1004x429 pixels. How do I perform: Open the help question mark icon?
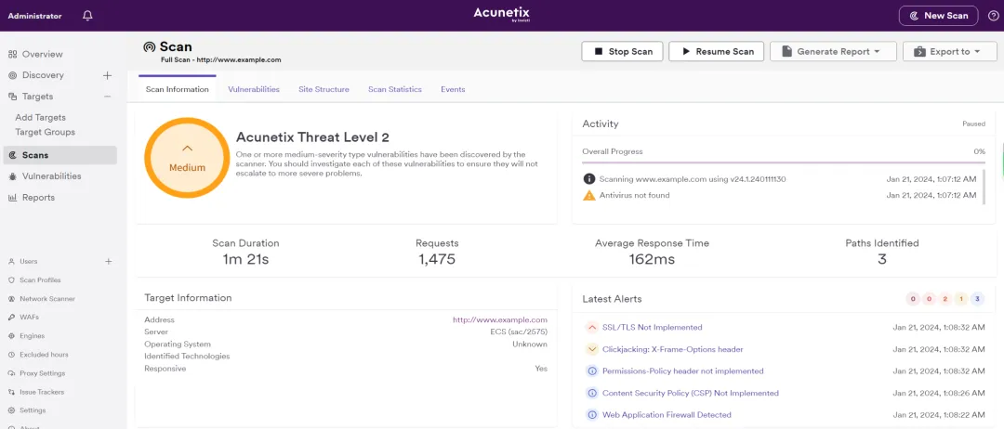(993, 16)
